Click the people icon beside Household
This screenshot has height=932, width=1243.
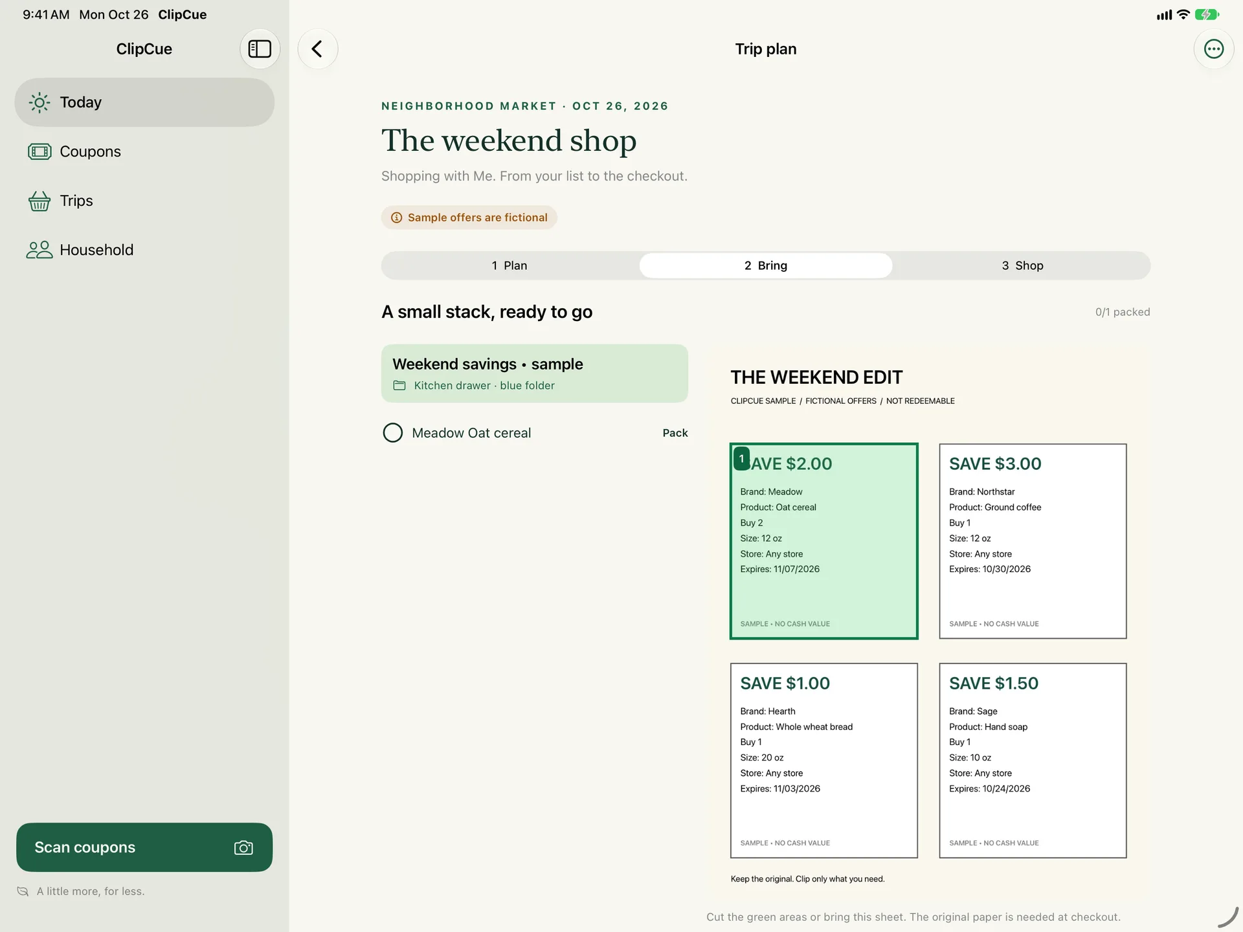[x=39, y=250]
